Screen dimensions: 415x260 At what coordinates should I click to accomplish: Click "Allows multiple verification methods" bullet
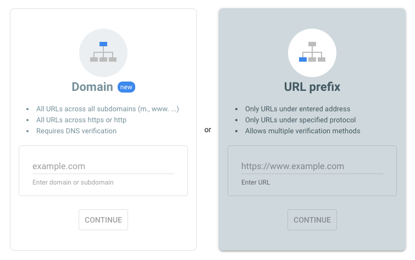click(x=302, y=131)
